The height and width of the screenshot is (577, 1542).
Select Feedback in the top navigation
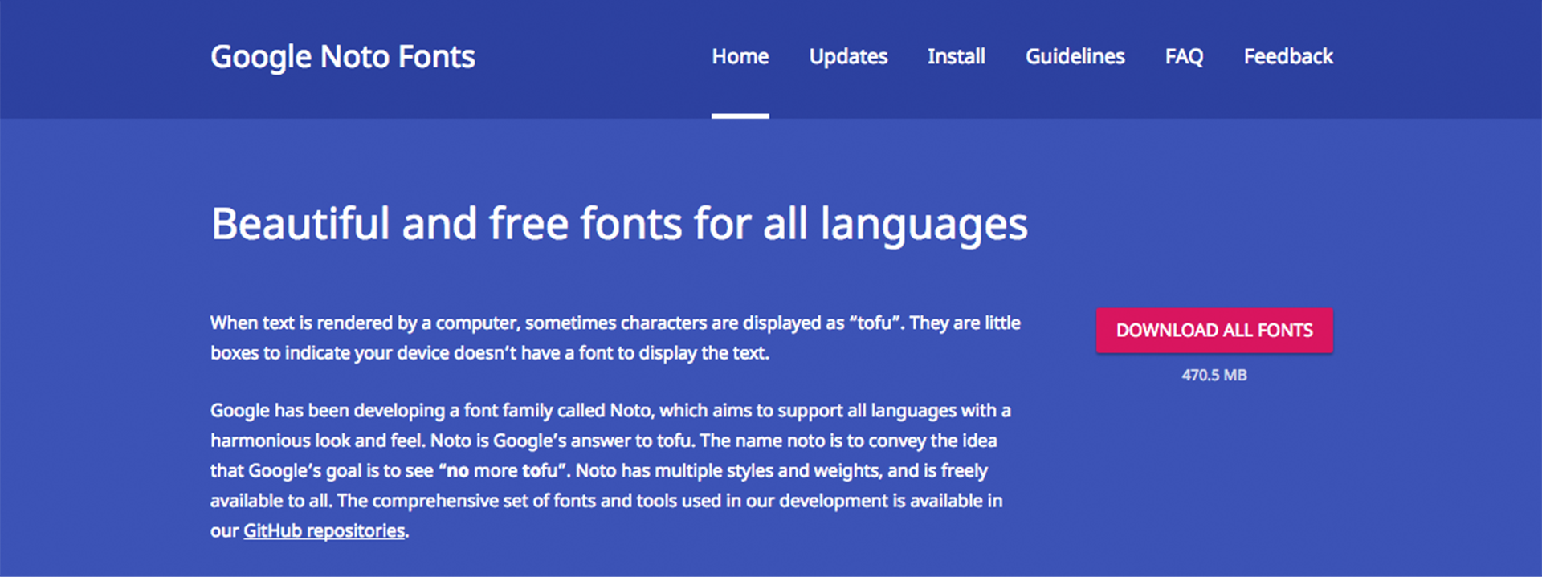click(1287, 57)
